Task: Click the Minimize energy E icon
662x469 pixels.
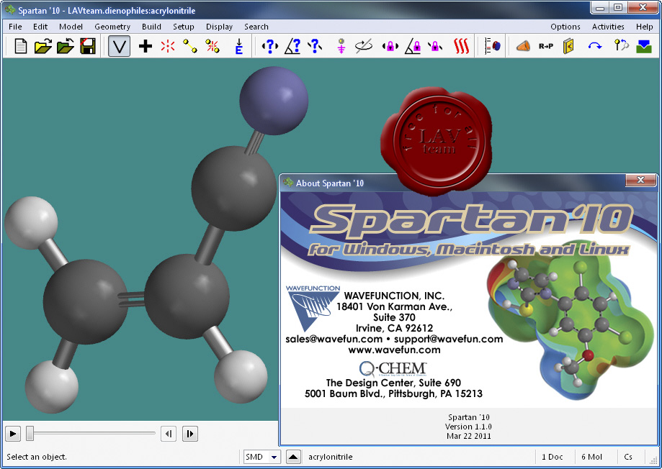Action: (239, 46)
